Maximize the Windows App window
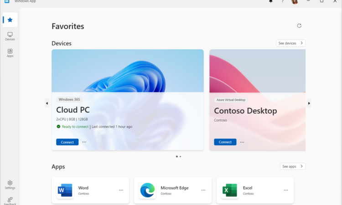Viewport: 342px width, 205px height. point(321,1)
